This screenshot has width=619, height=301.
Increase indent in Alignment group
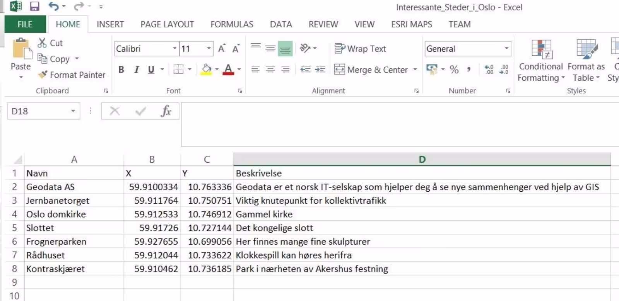[x=320, y=70]
